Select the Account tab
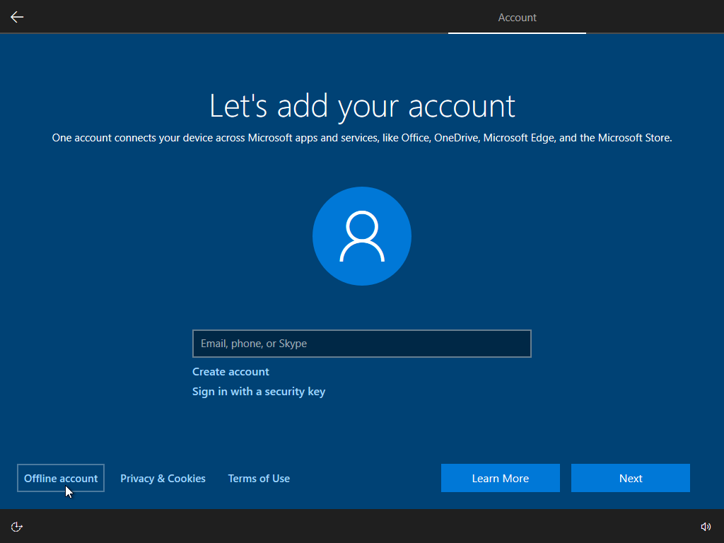Viewport: 724px width, 543px height. coord(517,18)
